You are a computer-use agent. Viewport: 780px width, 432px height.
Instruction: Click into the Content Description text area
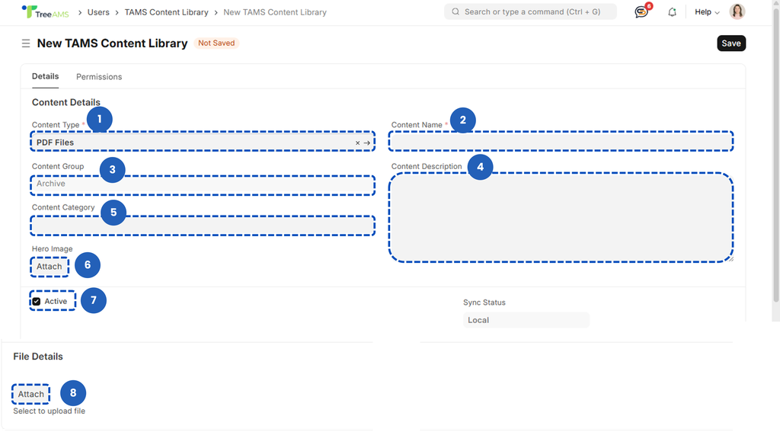pos(561,218)
